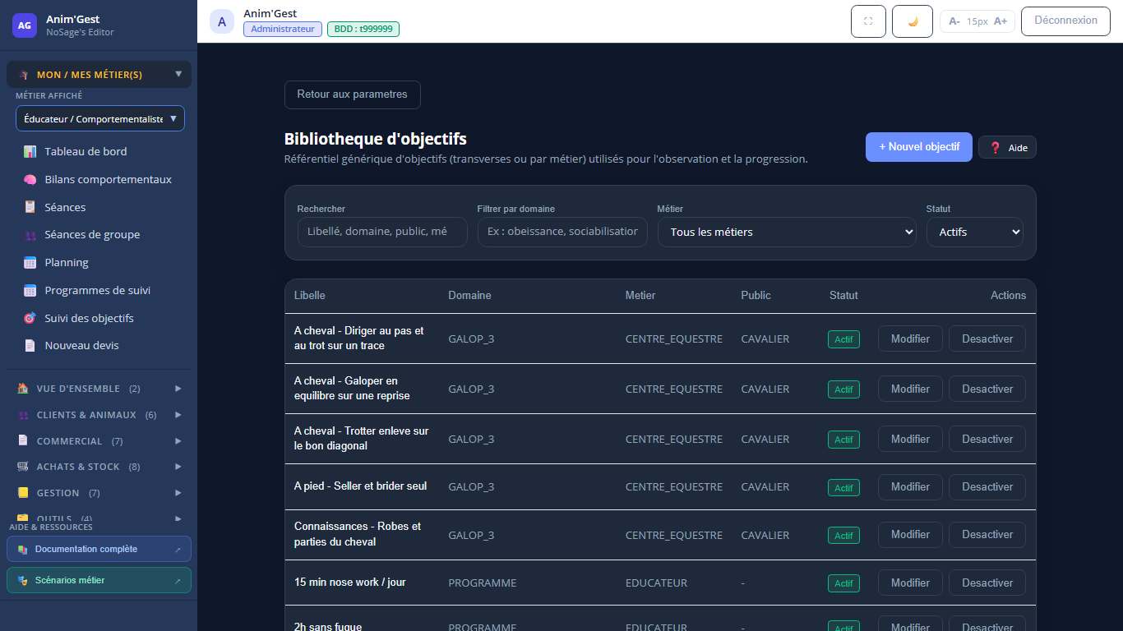Viewport: 1123px width, 631px height.
Task: Click + Nouvel objectif button
Action: (x=919, y=147)
